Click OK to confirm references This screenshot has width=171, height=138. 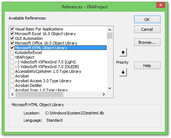pos(147,20)
